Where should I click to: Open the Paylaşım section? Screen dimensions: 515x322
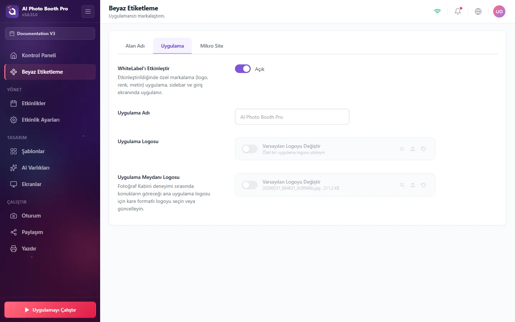coord(50,232)
